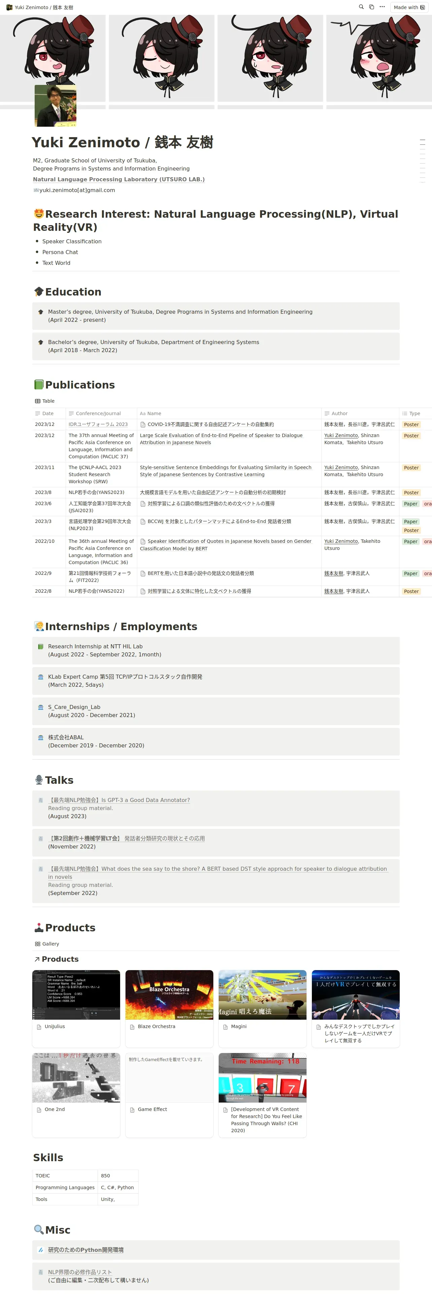This screenshot has width=432, height=1298.
Task: Click the icon beside 株式会社ABAL entry
Action: (41, 737)
